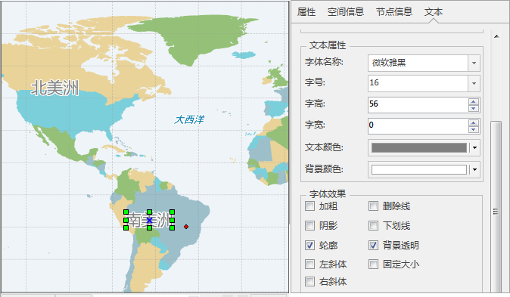This screenshot has height=297, width=510.
Task: Open the 节点信息 tab
Action: click(394, 12)
